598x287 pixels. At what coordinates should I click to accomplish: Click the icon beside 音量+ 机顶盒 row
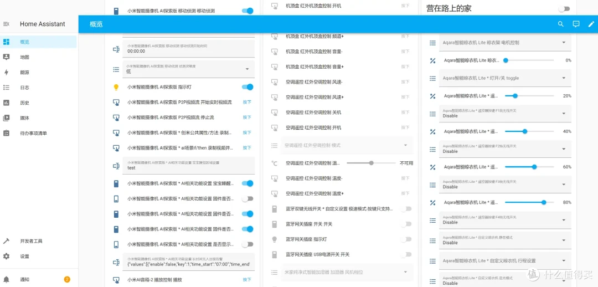coord(274,67)
